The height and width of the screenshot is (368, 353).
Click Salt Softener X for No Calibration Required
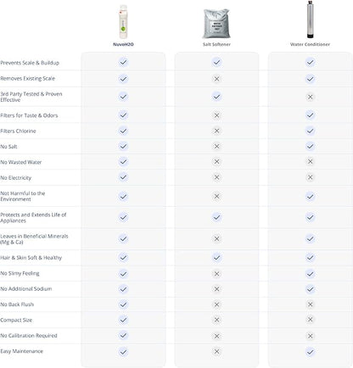point(216,336)
